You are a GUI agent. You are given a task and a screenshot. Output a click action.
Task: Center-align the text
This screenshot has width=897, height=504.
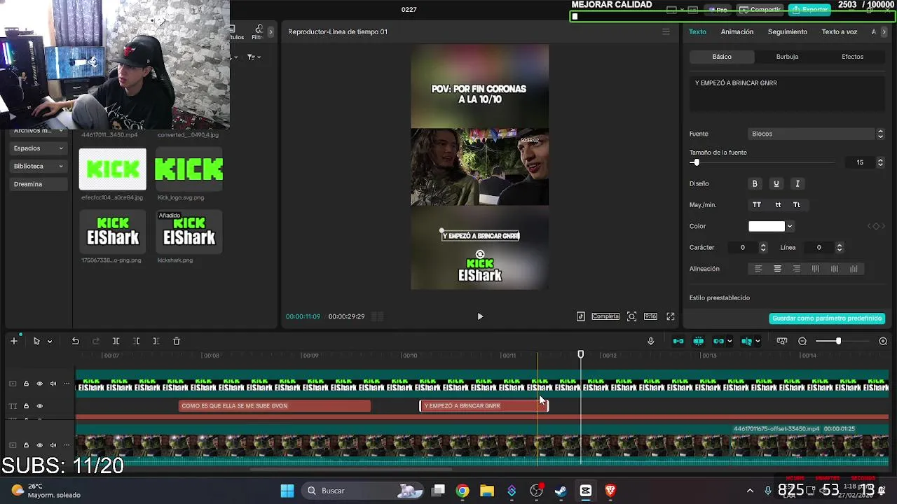(x=777, y=269)
